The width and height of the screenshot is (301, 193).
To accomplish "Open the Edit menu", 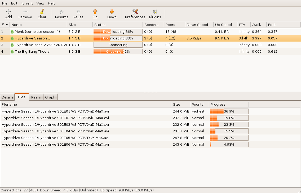I will (x=14, y=3).
